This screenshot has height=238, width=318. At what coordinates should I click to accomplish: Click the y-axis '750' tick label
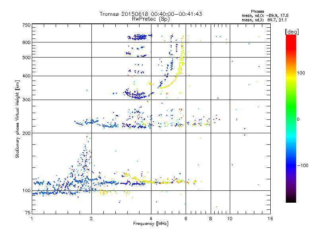(x=26, y=25)
